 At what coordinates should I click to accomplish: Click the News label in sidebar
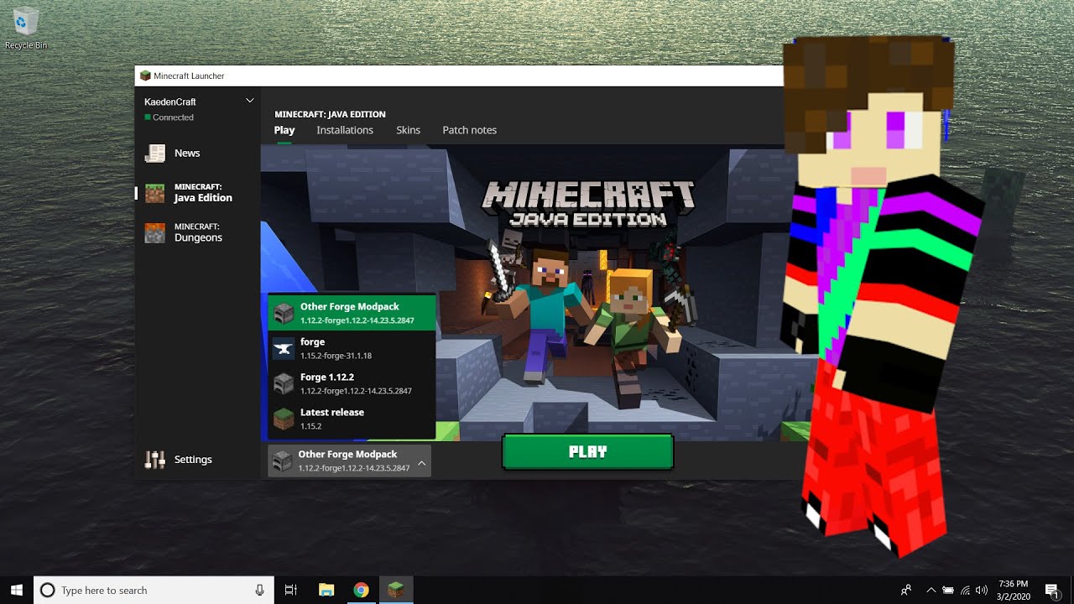click(187, 153)
